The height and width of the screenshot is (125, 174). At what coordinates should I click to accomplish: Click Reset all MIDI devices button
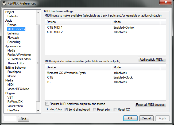click(x=150, y=105)
